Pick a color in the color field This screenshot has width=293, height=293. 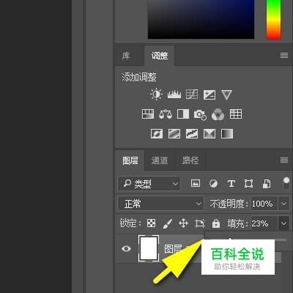click(x=201, y=19)
